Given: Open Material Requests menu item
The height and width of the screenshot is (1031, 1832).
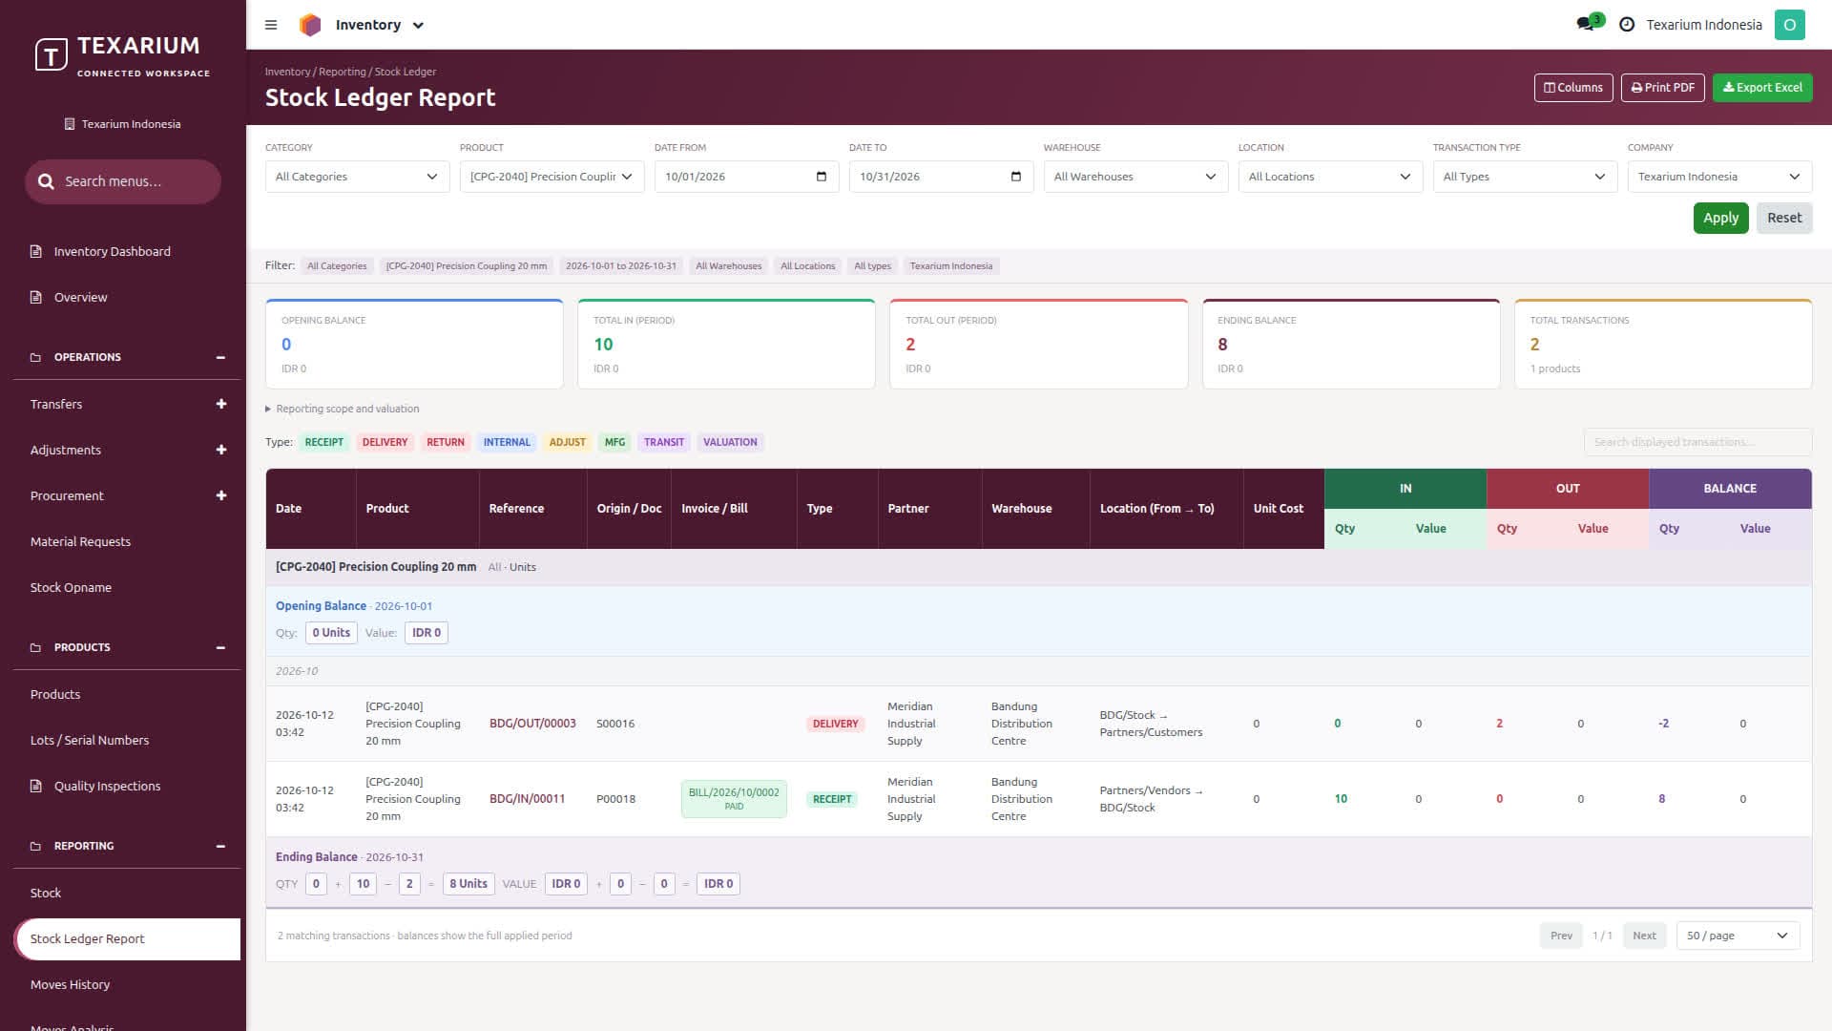Looking at the screenshot, I should point(80,541).
